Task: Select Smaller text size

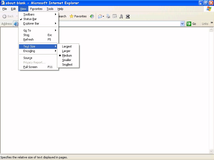Action: [68, 60]
